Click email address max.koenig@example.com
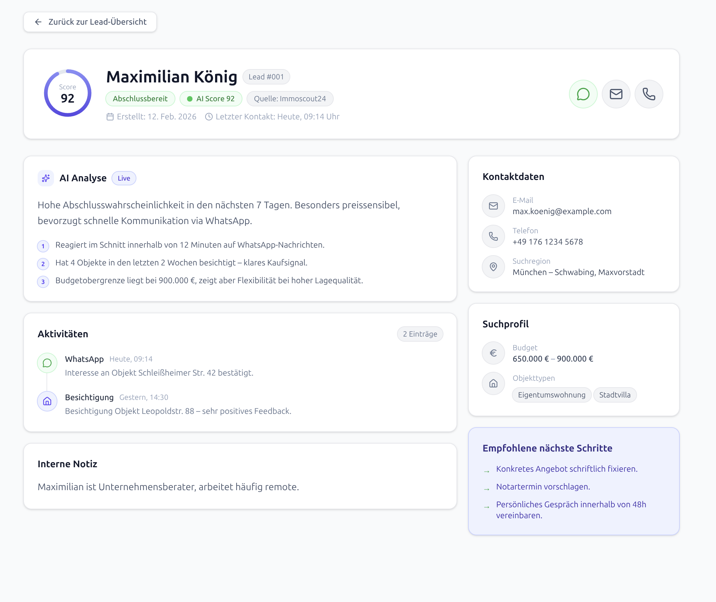Viewport: 716px width, 602px height. point(562,211)
